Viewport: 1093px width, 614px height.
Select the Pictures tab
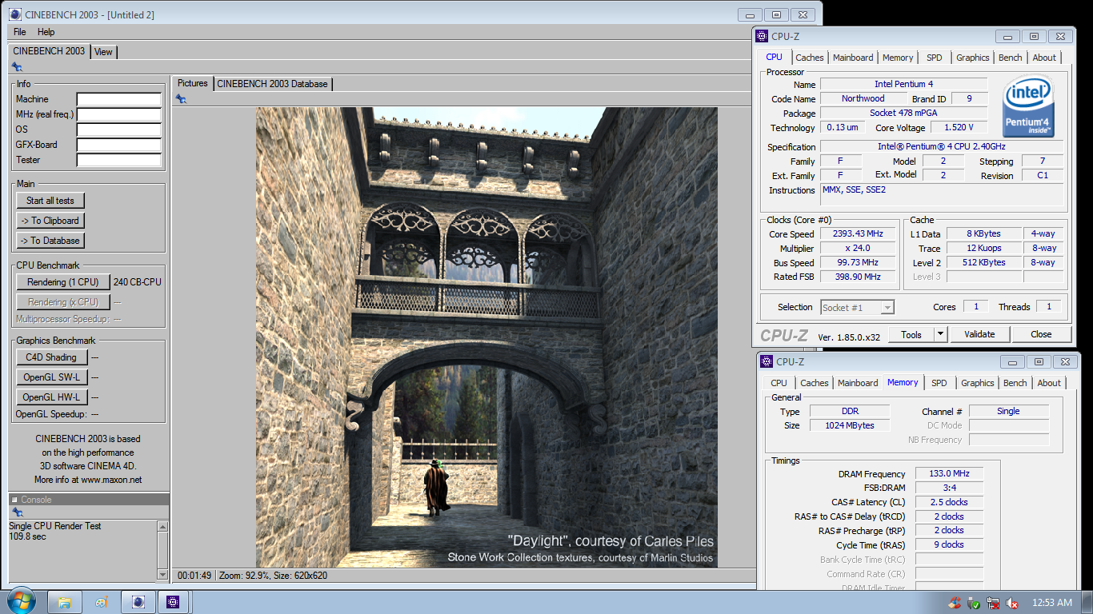click(193, 83)
